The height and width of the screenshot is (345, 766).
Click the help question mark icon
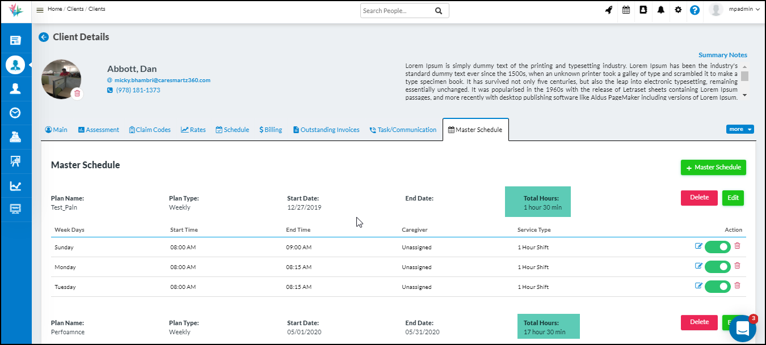[x=695, y=10]
